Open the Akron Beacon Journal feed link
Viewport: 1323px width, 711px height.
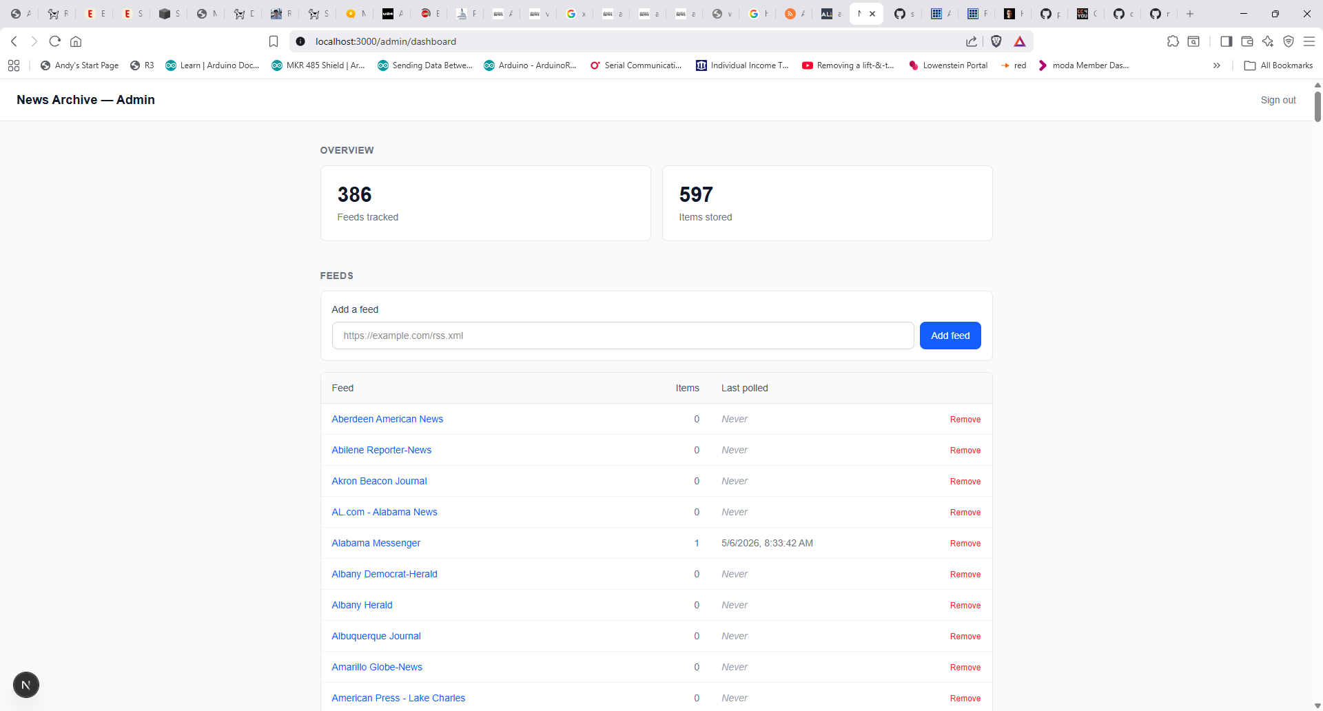click(379, 481)
